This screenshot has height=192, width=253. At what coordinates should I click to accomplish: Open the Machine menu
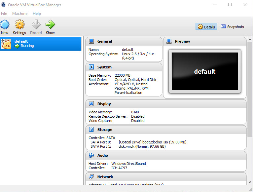point(20,14)
